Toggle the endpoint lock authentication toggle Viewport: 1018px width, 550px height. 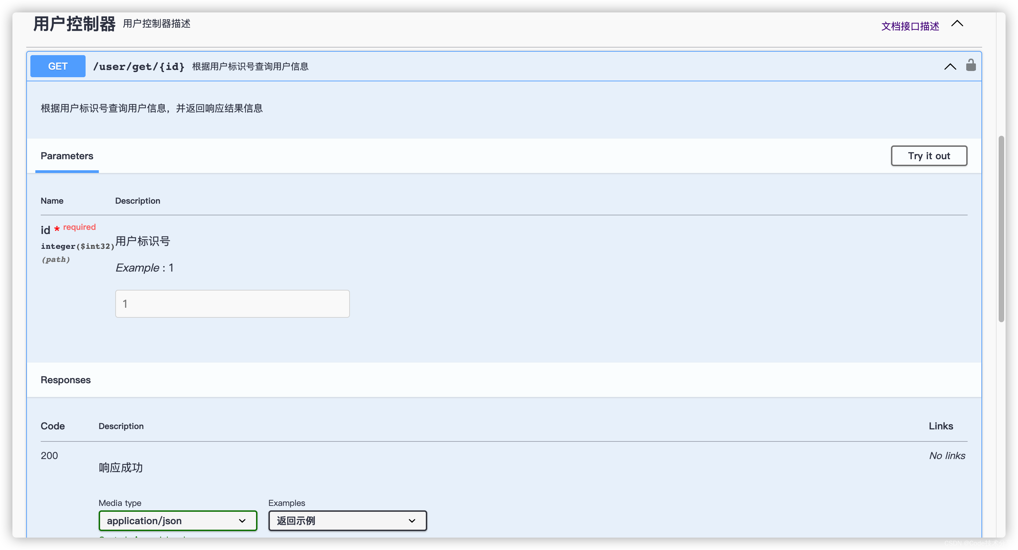[971, 65]
